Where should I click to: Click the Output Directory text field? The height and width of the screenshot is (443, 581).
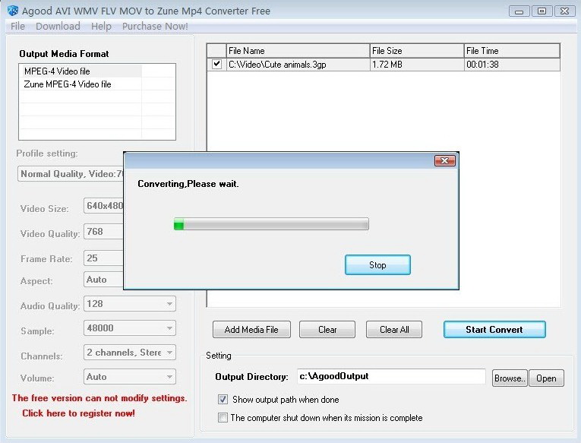pos(391,376)
